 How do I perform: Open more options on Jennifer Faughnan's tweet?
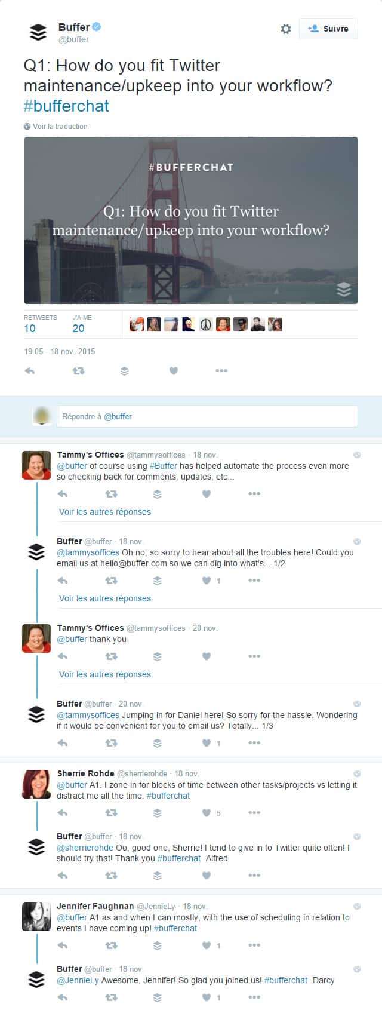[254, 945]
